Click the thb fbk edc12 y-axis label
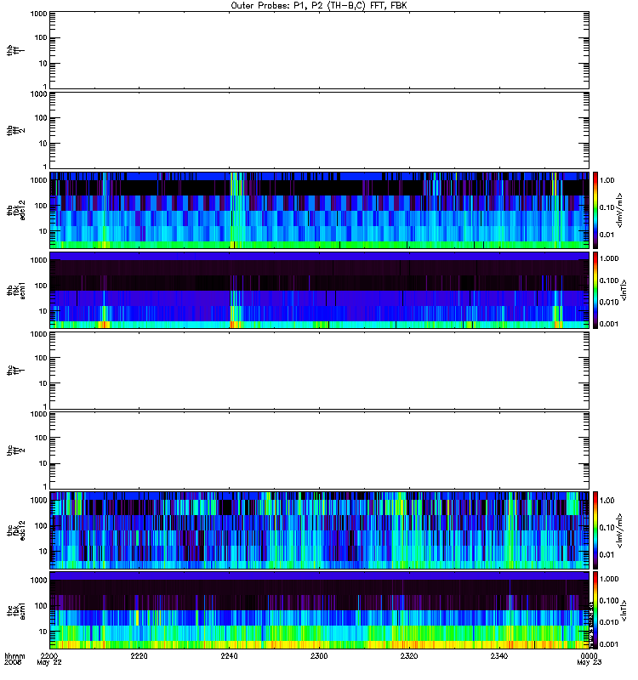The image size is (638, 680). pos(16,210)
